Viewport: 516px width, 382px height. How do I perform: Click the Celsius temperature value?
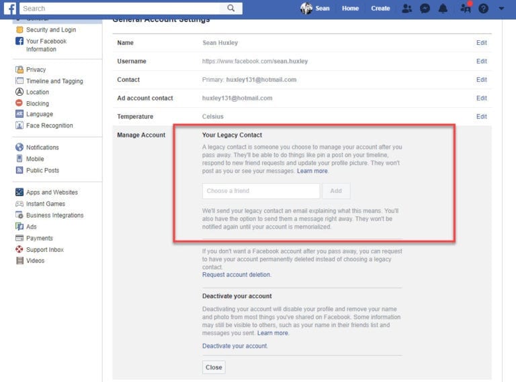coord(212,116)
